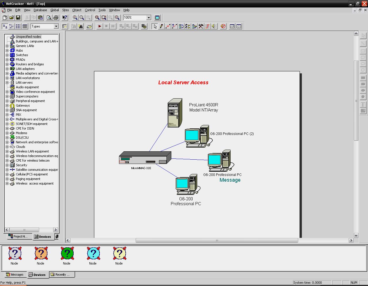368x286 pixels.
Task: Click the context Help pointer icon
Action: [x=65, y=18]
